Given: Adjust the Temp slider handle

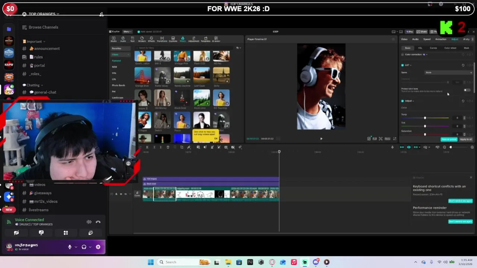Looking at the screenshot, I should [x=425, y=118].
